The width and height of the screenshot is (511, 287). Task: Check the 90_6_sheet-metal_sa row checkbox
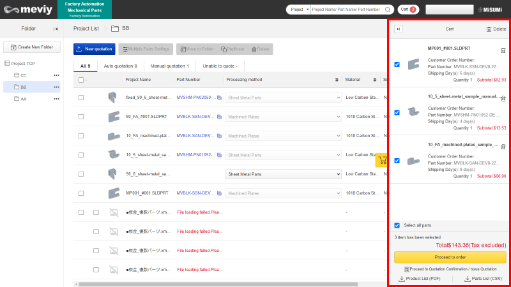[81, 174]
